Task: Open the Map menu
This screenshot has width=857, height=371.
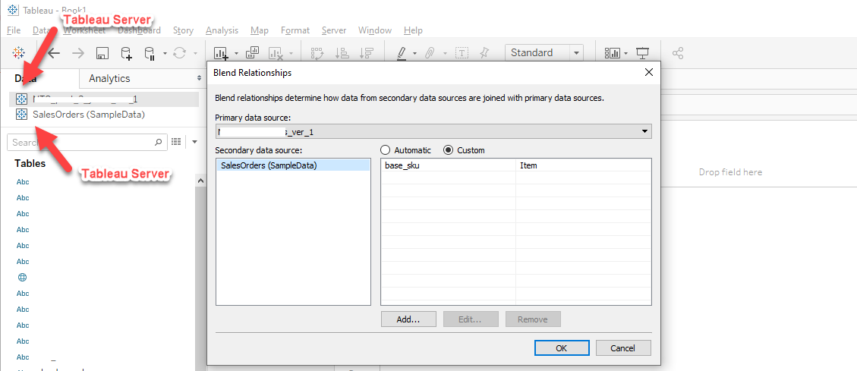Action: click(260, 30)
